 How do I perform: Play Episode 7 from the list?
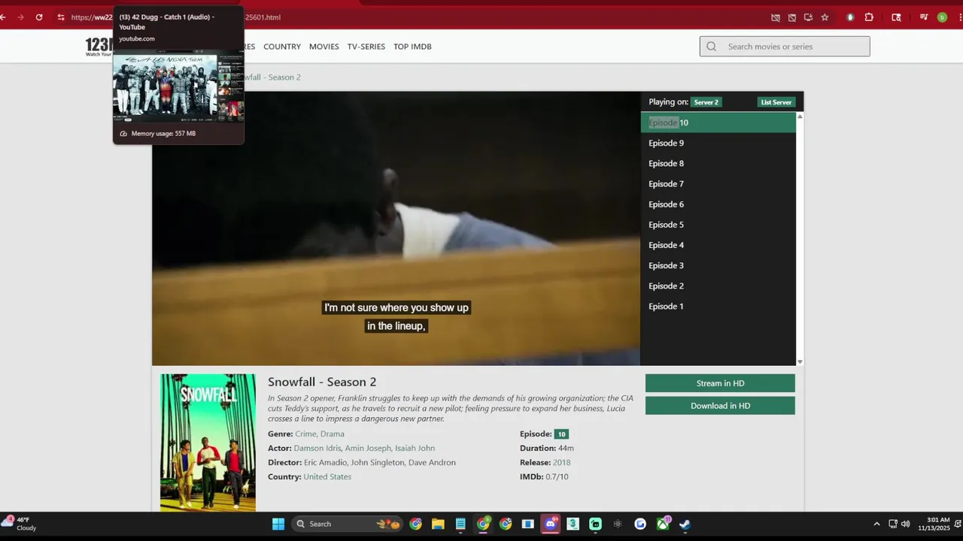click(x=718, y=183)
